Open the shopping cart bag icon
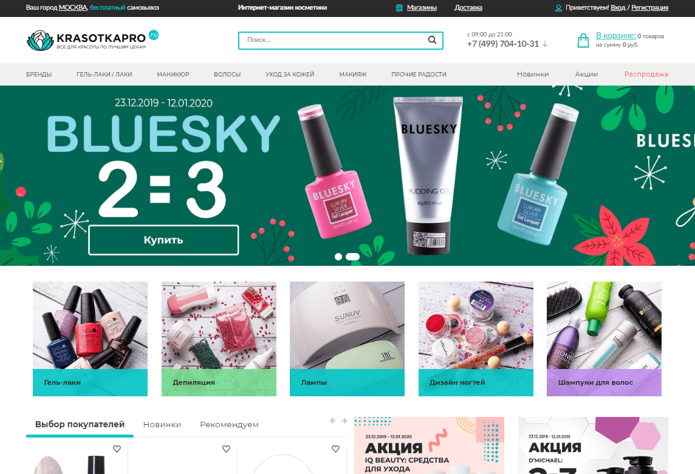 pos(583,40)
